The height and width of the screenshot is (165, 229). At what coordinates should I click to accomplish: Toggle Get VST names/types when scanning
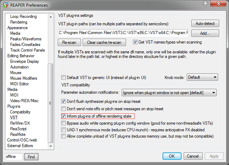tap(135, 42)
